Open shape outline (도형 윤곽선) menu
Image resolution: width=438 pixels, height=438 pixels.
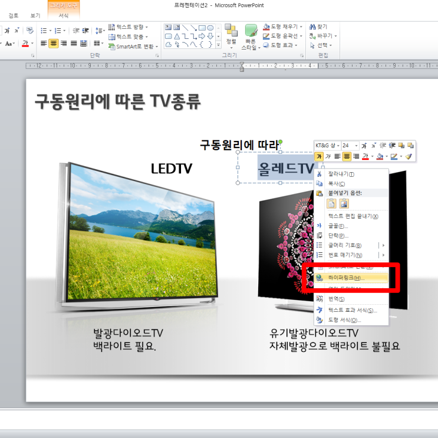click(283, 36)
